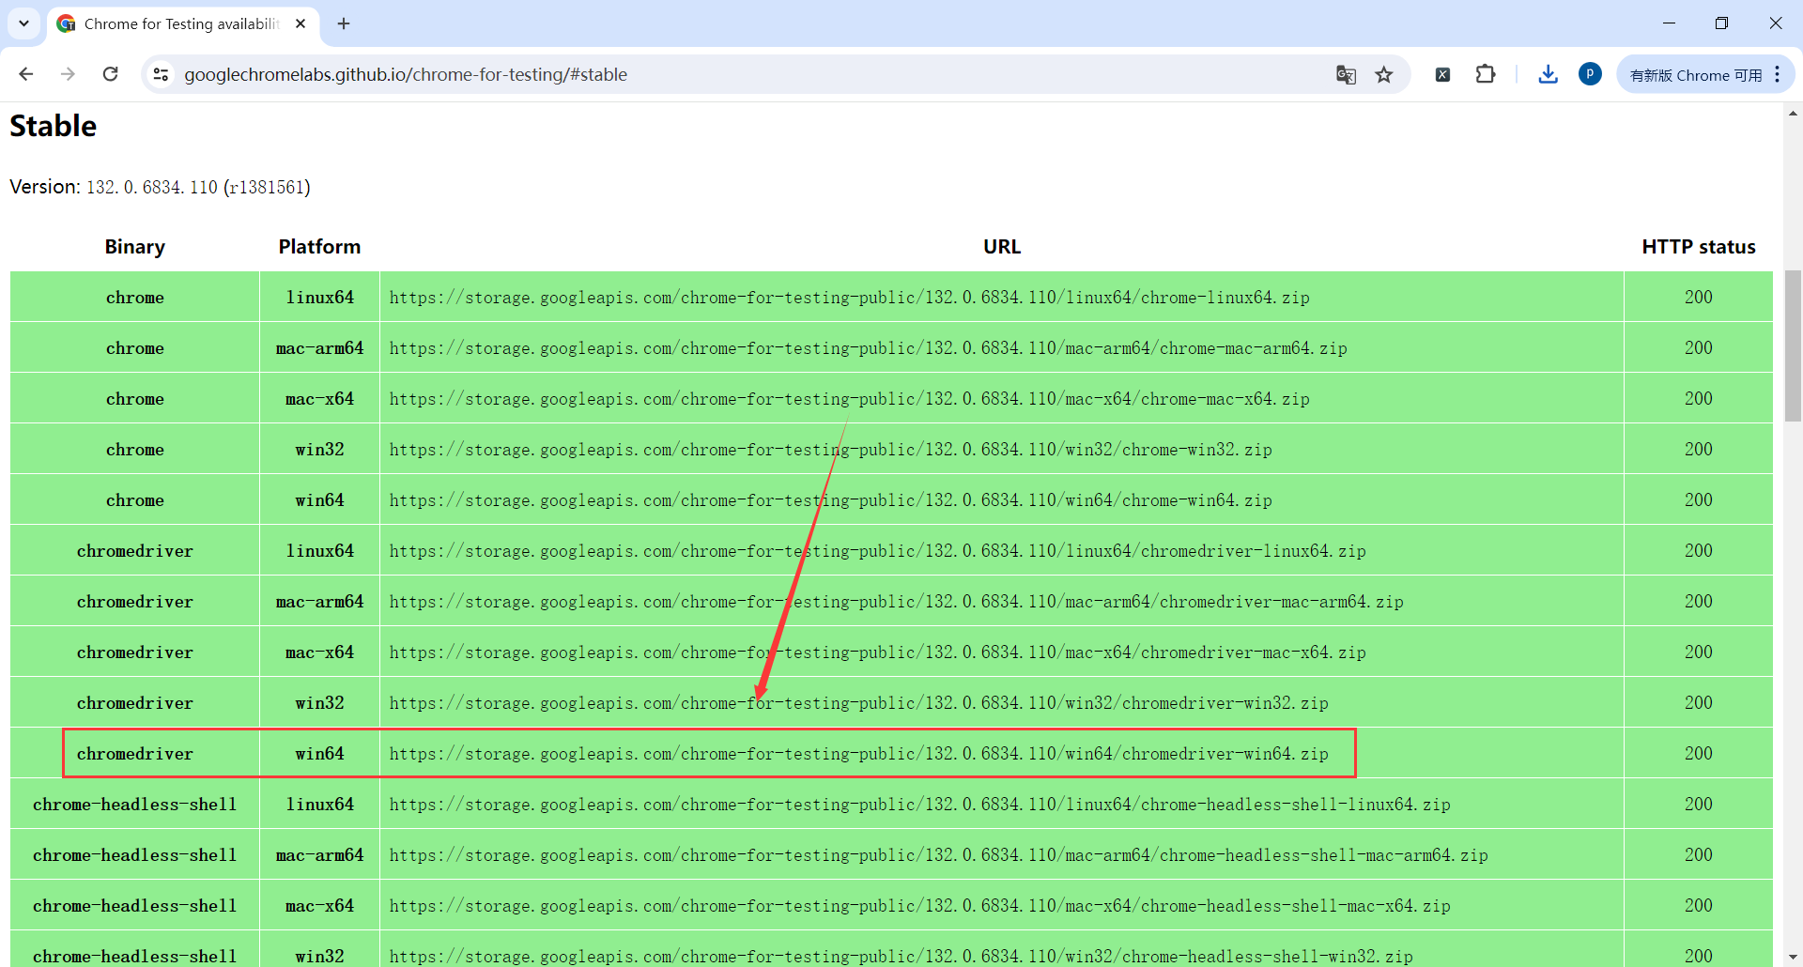
Task: Select version number 132.0.6834.110
Action: [x=152, y=187]
